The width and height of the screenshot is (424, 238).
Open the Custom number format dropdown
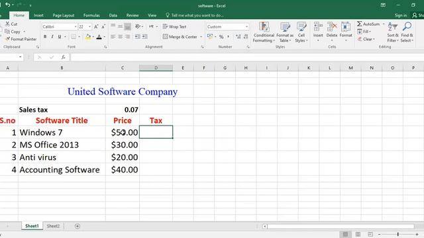(246, 26)
